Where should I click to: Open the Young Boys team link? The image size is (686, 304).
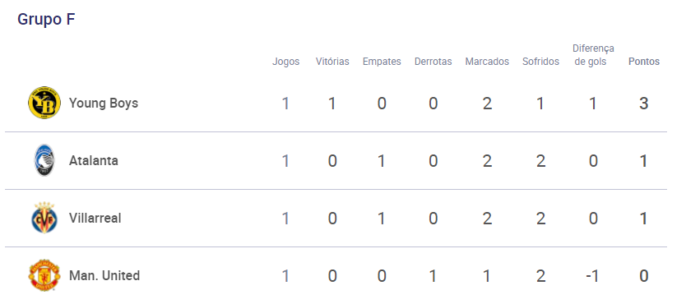pos(104,103)
